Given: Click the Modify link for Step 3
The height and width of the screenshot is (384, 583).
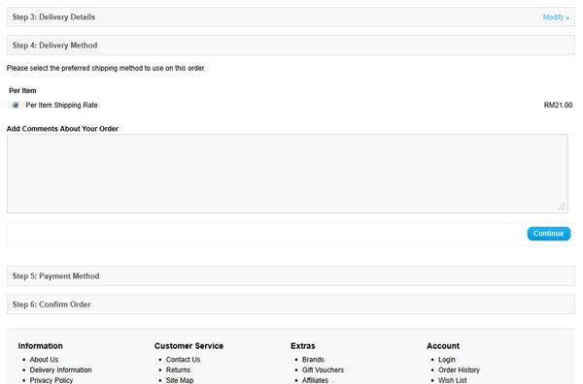Looking at the screenshot, I should tap(556, 17).
